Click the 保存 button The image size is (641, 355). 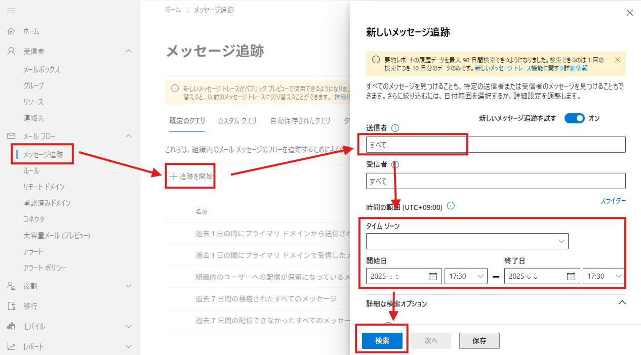(x=479, y=341)
